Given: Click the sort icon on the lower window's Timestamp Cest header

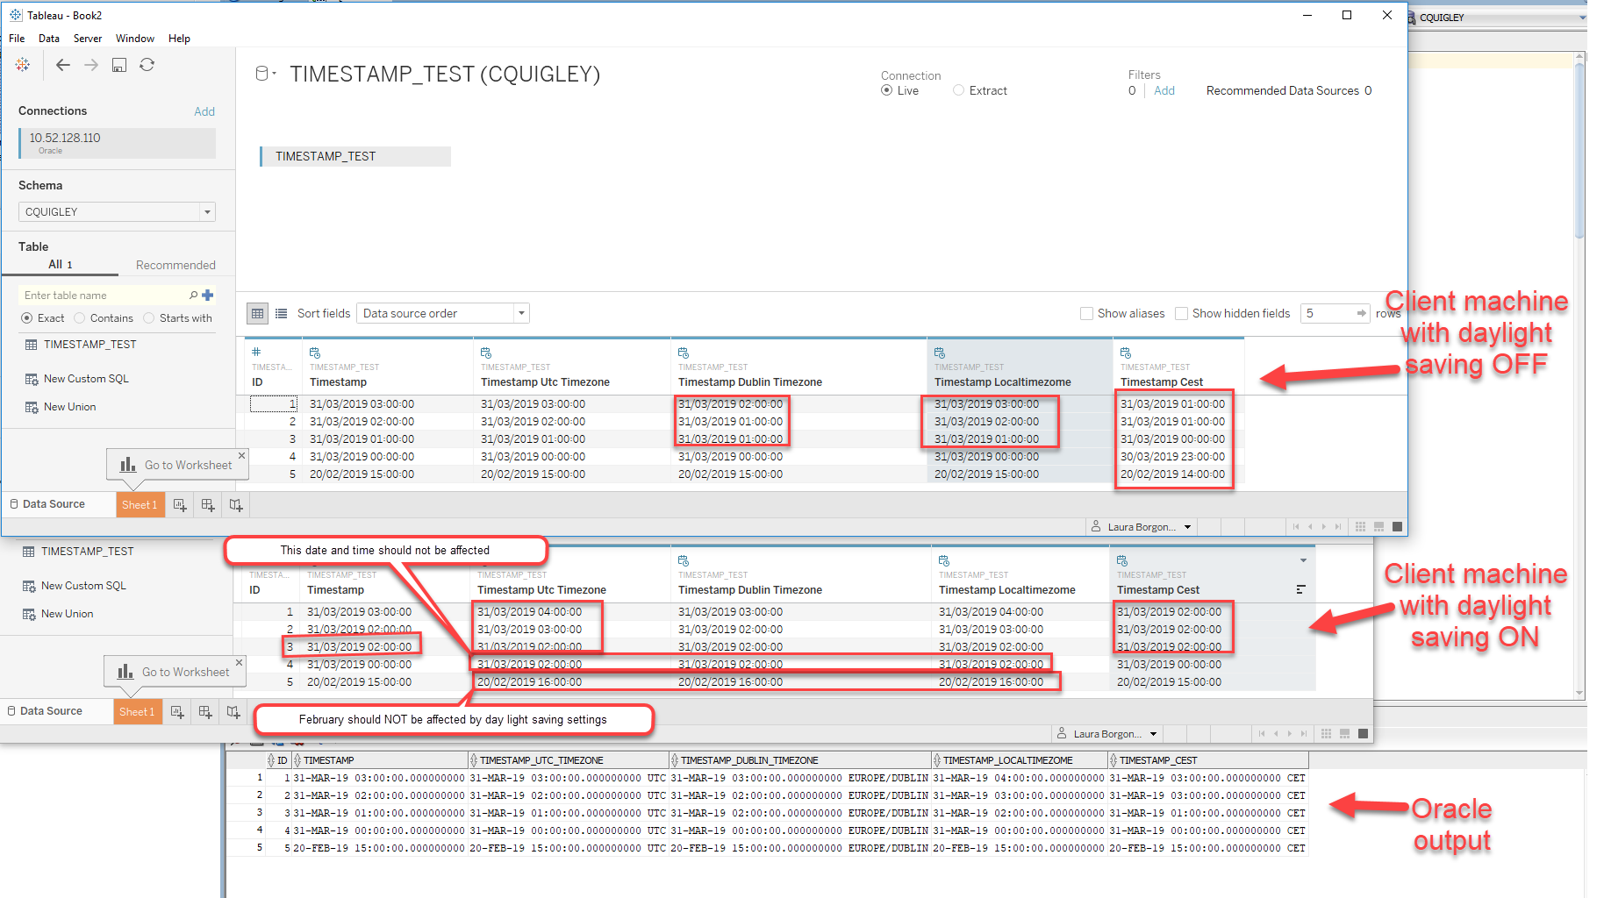Looking at the screenshot, I should (x=1300, y=589).
